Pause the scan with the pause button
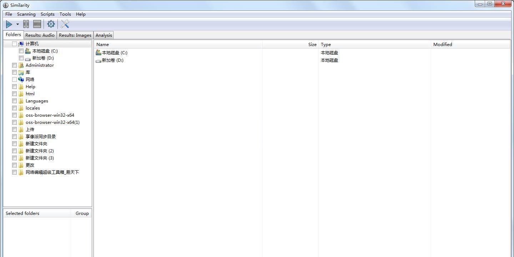The height and width of the screenshot is (257, 514). click(26, 24)
